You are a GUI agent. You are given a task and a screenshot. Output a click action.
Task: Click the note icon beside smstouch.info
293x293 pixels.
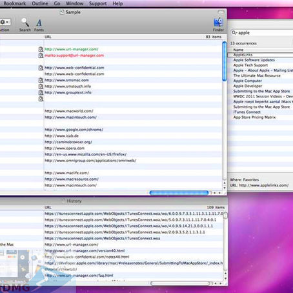[x=41, y=86]
